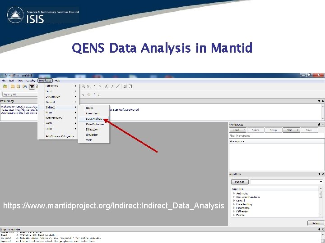325x243 pixels.
Task: Click the last icon in the top toolbar
Action: (130, 86)
